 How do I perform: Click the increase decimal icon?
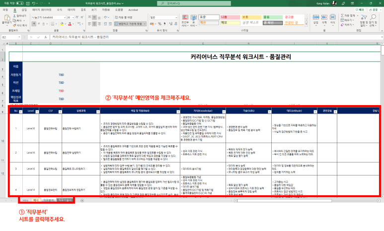pos(171,24)
